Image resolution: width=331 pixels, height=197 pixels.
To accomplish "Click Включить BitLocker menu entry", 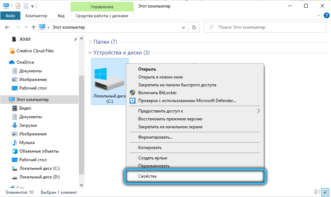I will [x=157, y=93].
